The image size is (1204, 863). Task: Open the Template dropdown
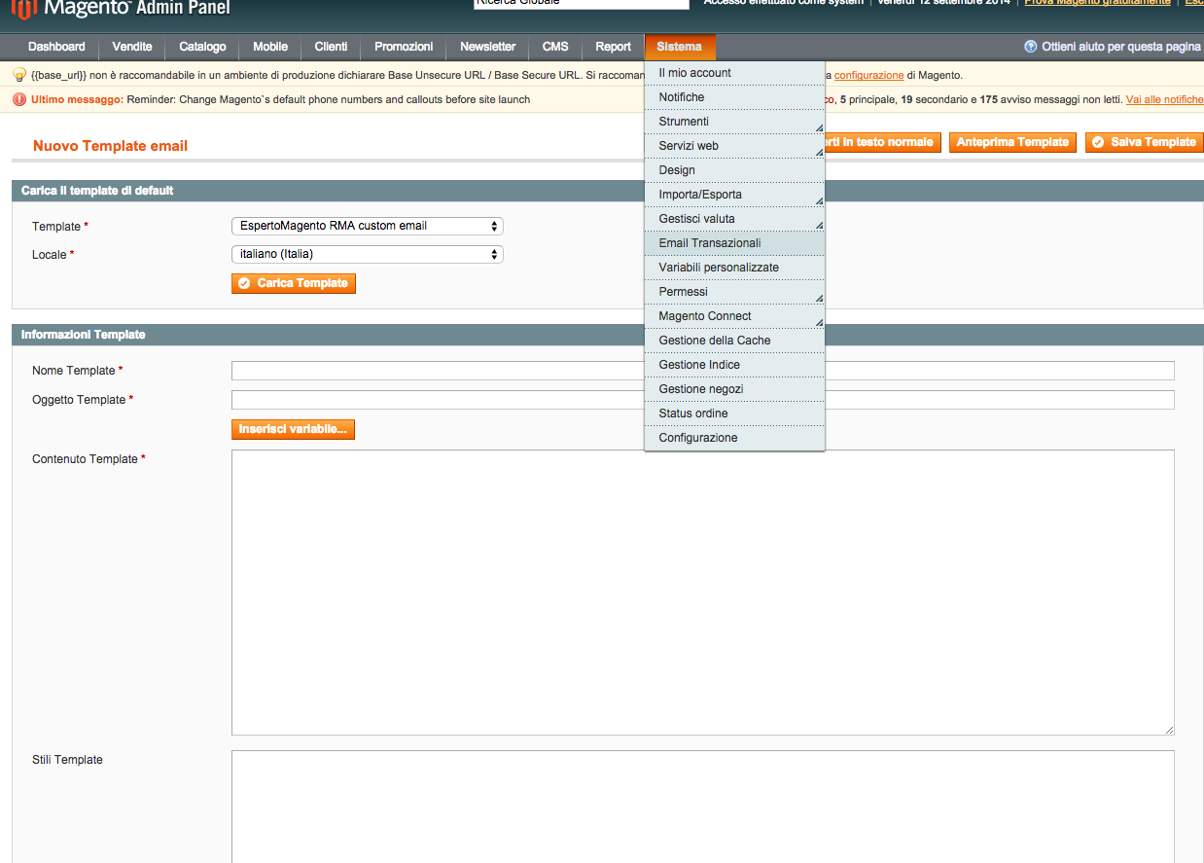pyautogui.click(x=368, y=226)
